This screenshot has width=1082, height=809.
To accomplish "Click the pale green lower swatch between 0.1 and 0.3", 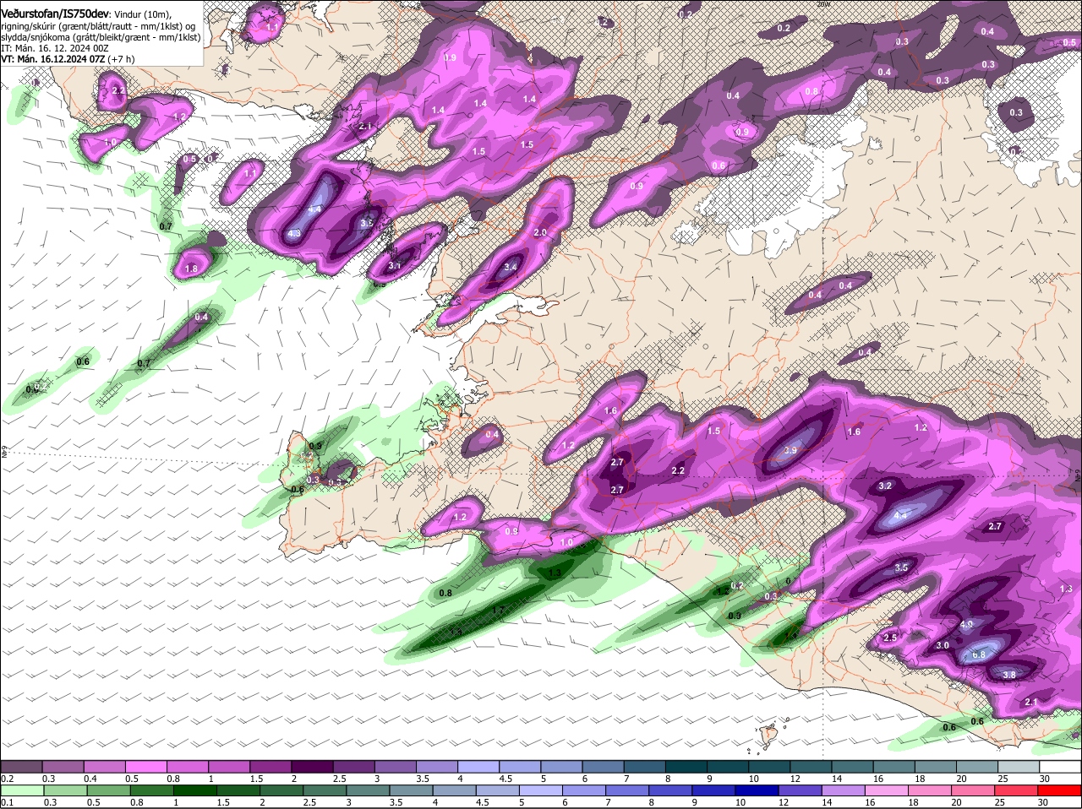I will coord(23,790).
